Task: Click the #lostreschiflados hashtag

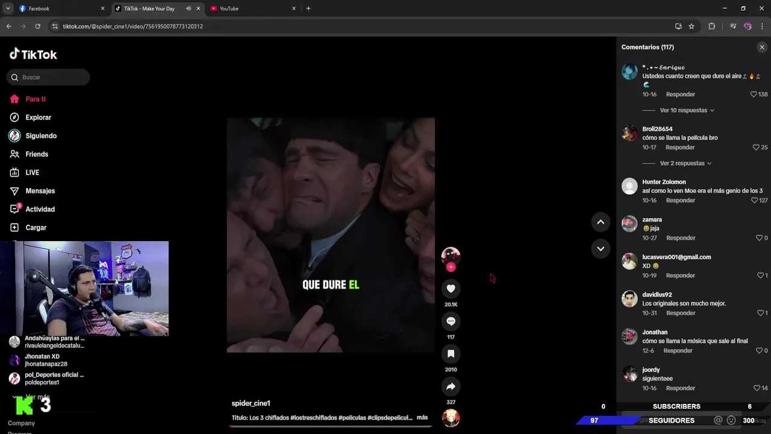Action: (x=313, y=418)
